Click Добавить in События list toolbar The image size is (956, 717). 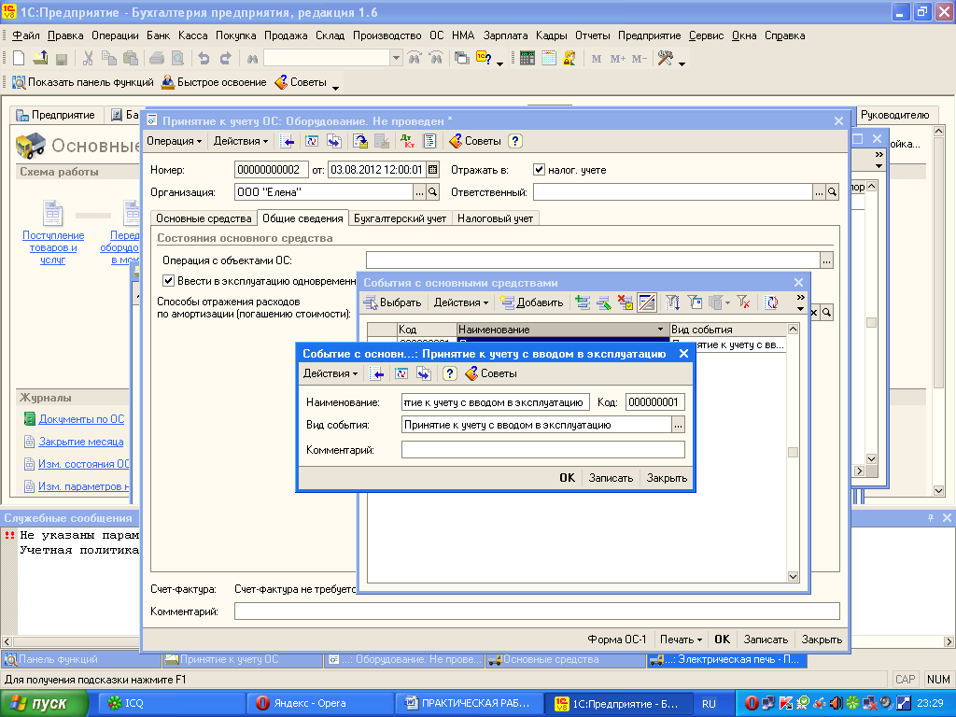pyautogui.click(x=531, y=302)
